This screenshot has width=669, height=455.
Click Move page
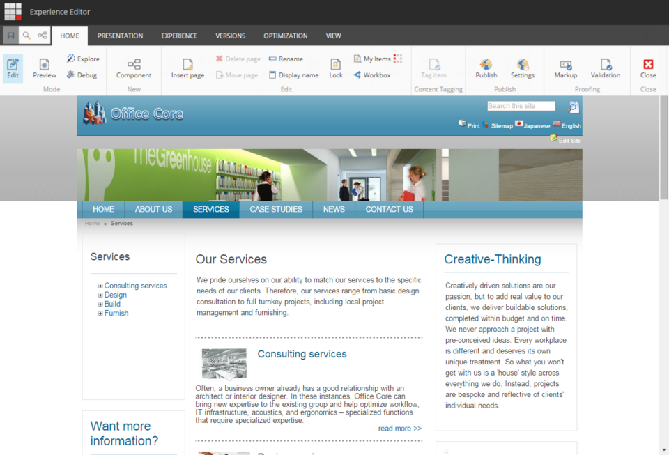(x=237, y=75)
